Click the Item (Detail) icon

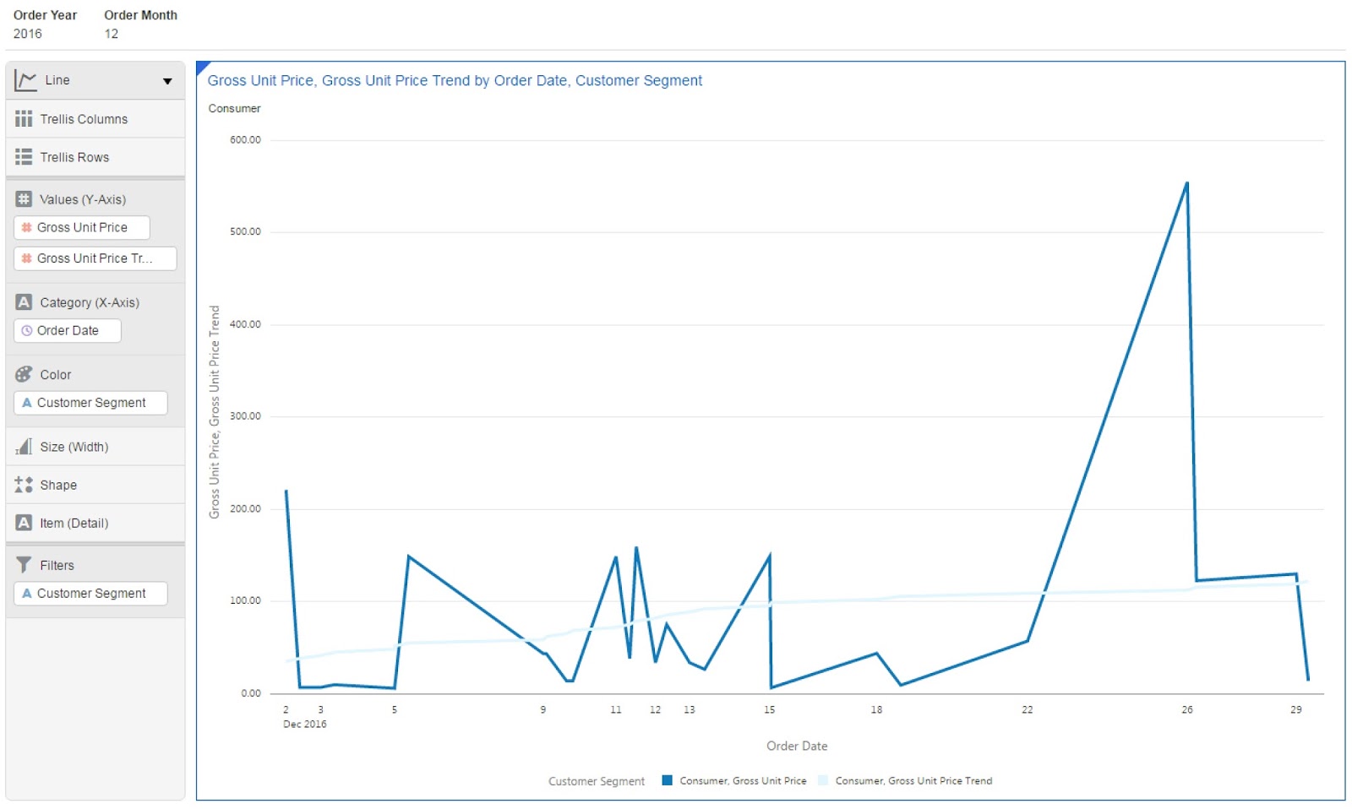[x=24, y=523]
